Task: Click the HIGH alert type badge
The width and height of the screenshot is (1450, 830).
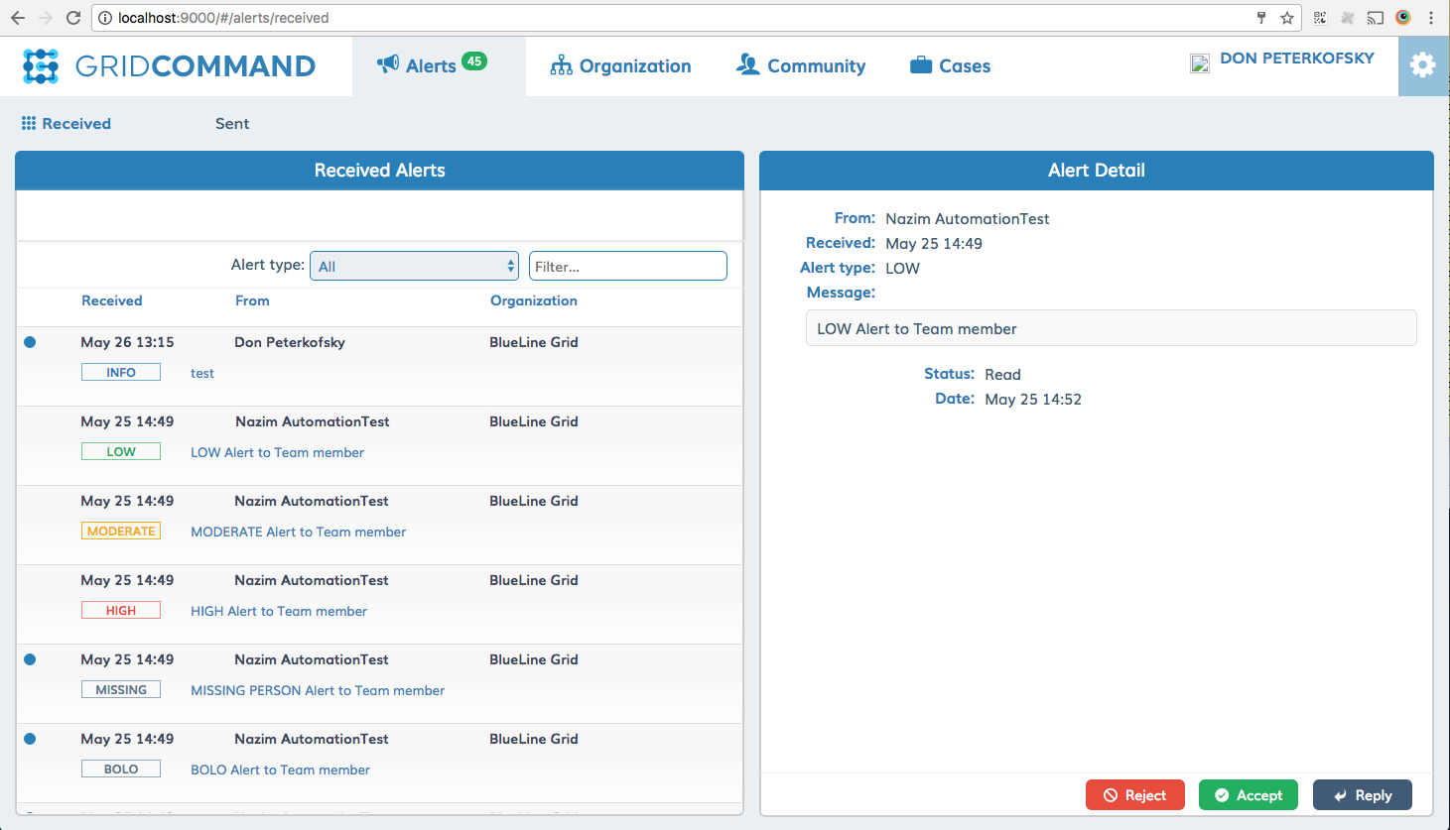Action: click(121, 611)
